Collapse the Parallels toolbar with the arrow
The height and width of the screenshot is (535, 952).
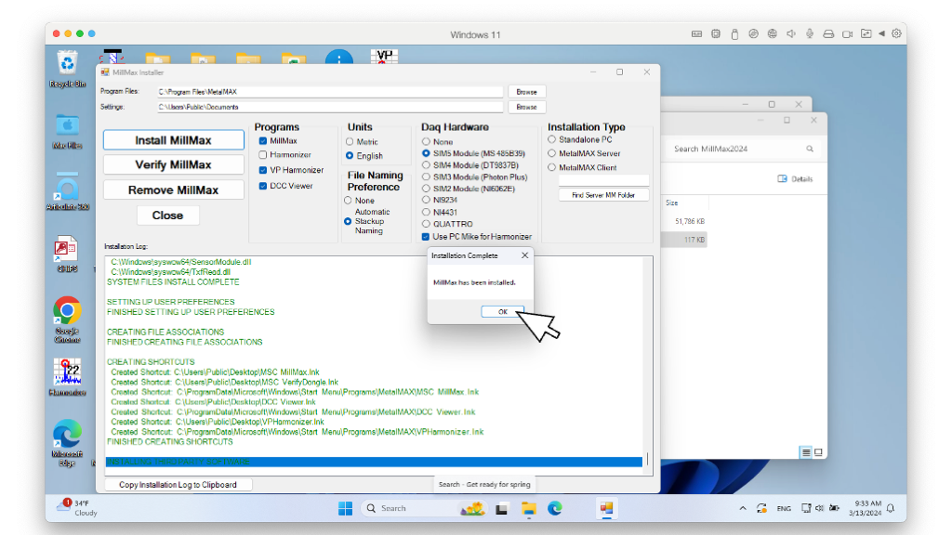tap(881, 34)
